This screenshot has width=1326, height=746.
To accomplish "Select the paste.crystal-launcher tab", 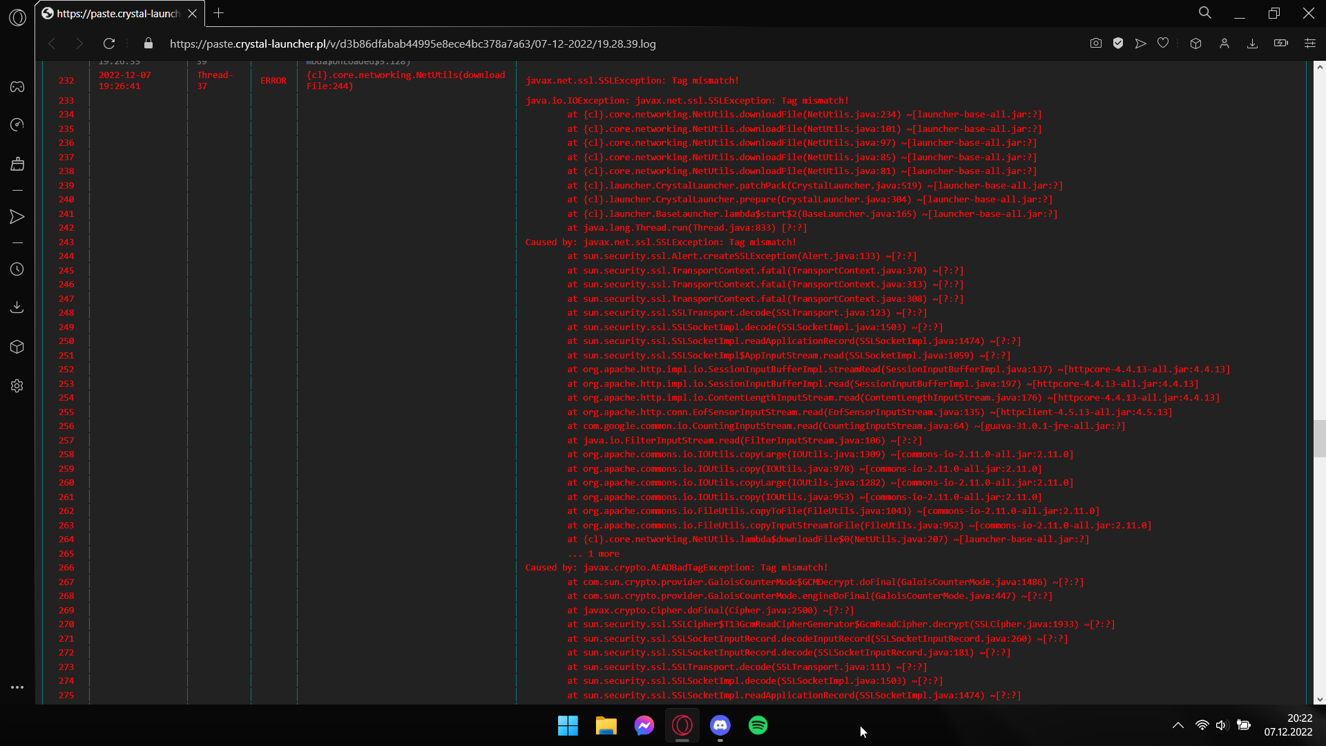I will coord(117,14).
